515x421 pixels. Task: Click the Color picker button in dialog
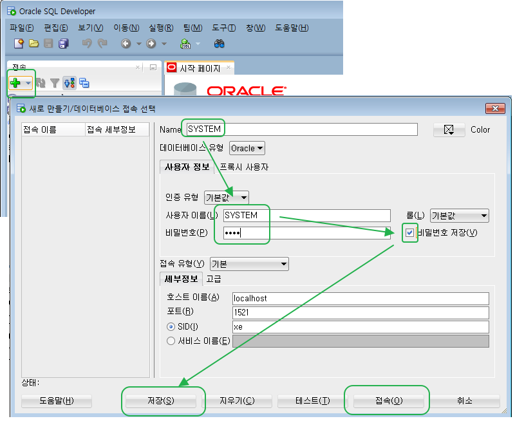(x=449, y=130)
